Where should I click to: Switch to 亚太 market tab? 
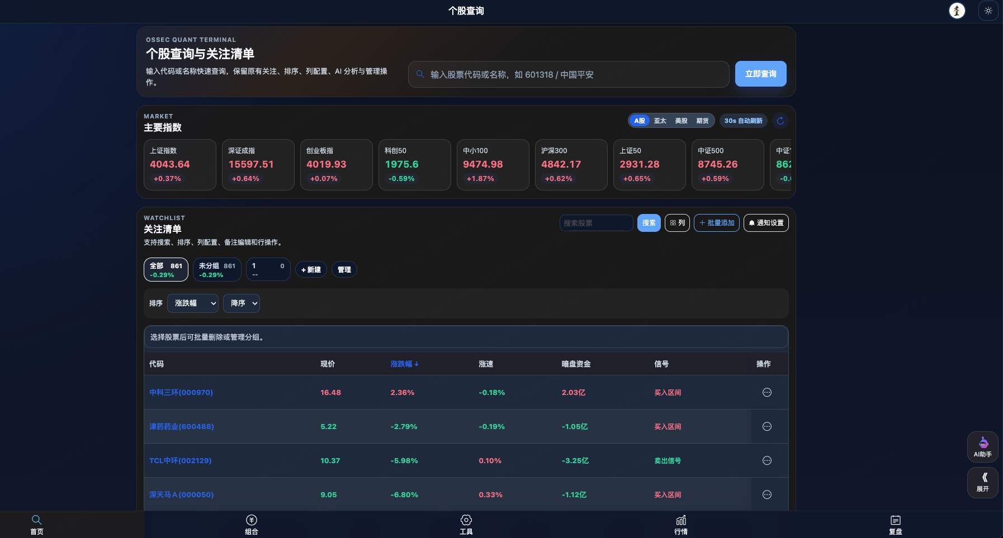pyautogui.click(x=660, y=121)
